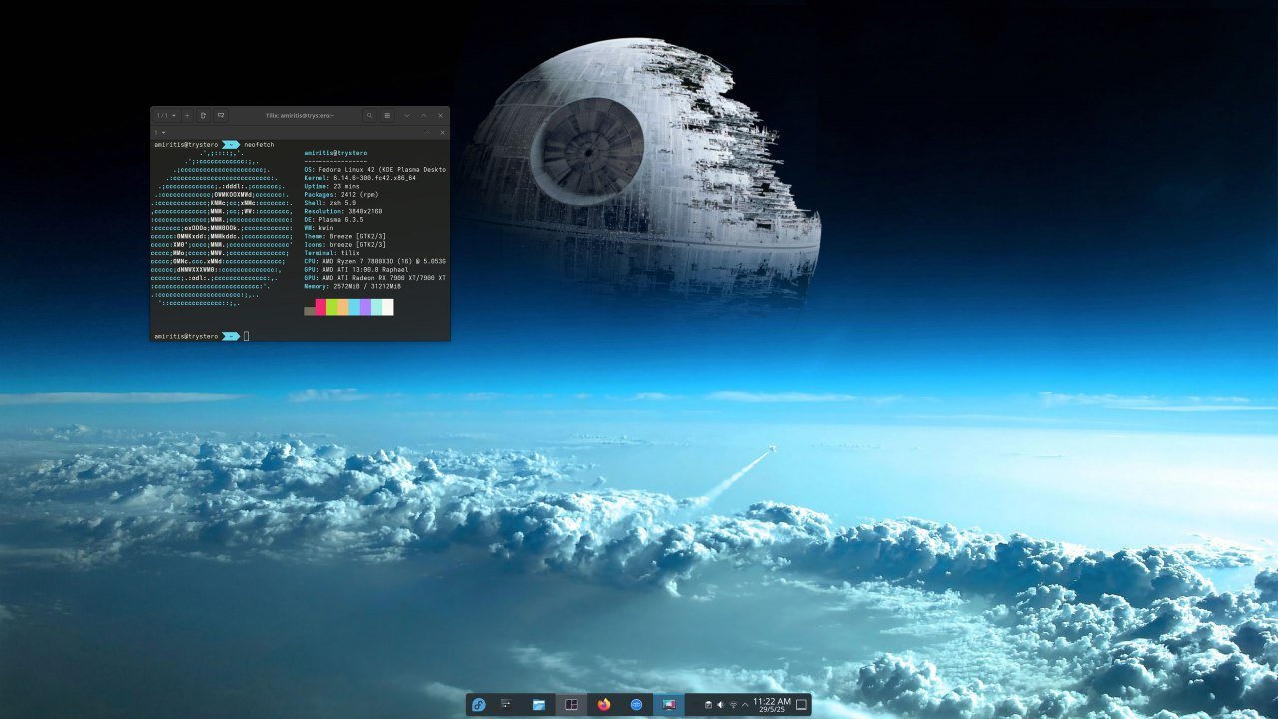This screenshot has height=719, width=1278.
Task: Click the Shell: zsh 5.9 line
Action: click(329, 203)
